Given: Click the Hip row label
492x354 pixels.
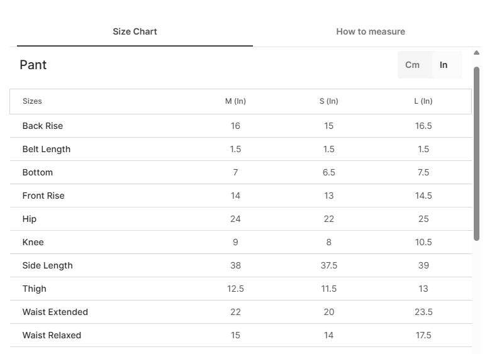Looking at the screenshot, I should [x=30, y=219].
